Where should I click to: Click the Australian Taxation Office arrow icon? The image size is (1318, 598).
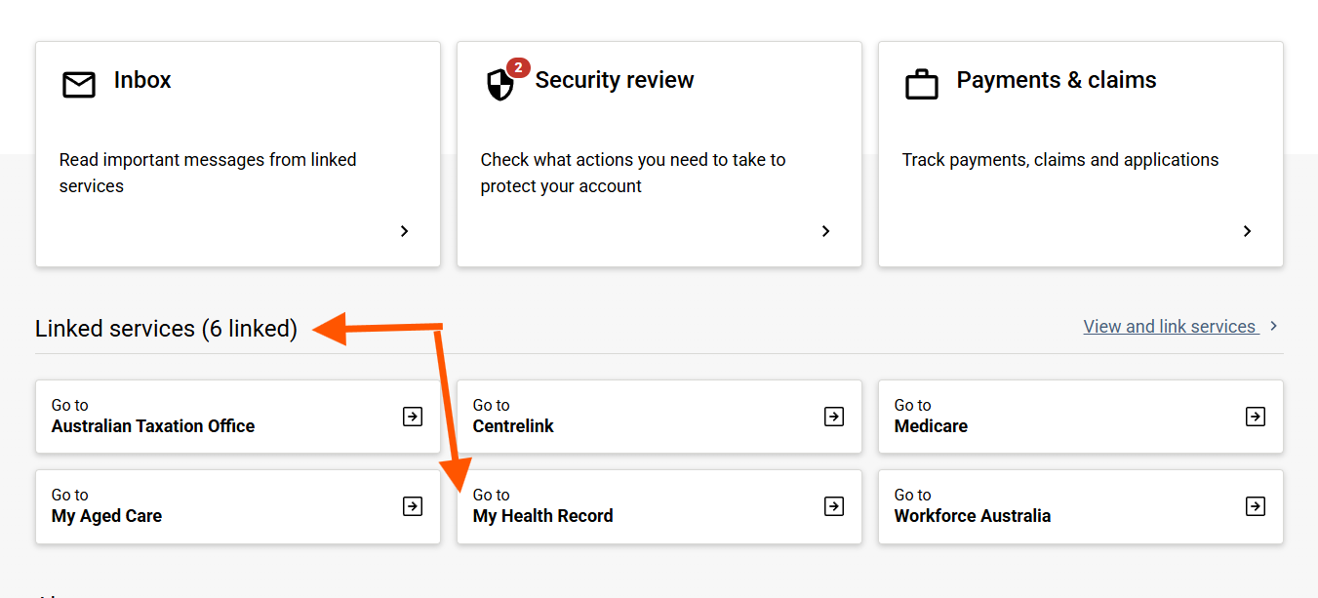point(413,417)
